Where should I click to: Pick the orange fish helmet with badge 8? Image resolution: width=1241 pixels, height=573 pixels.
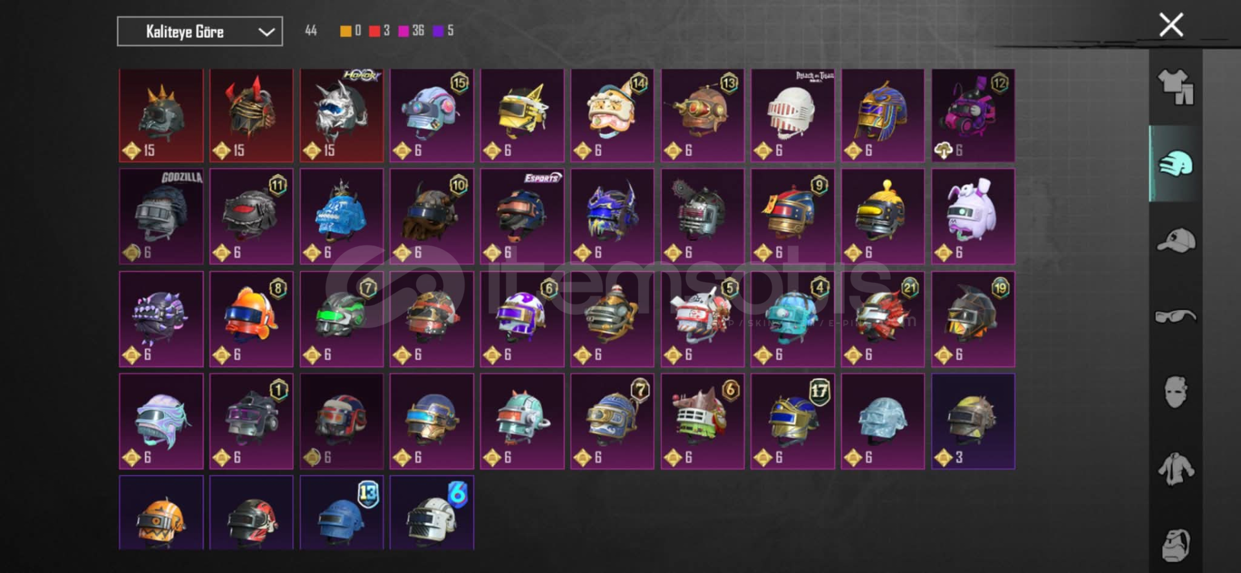click(x=251, y=319)
